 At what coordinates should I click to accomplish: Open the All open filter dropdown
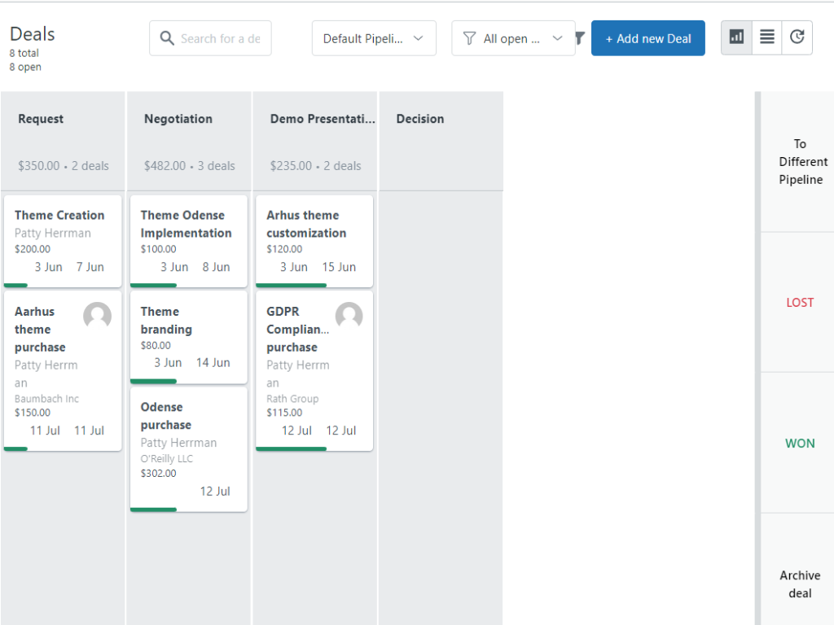click(513, 38)
